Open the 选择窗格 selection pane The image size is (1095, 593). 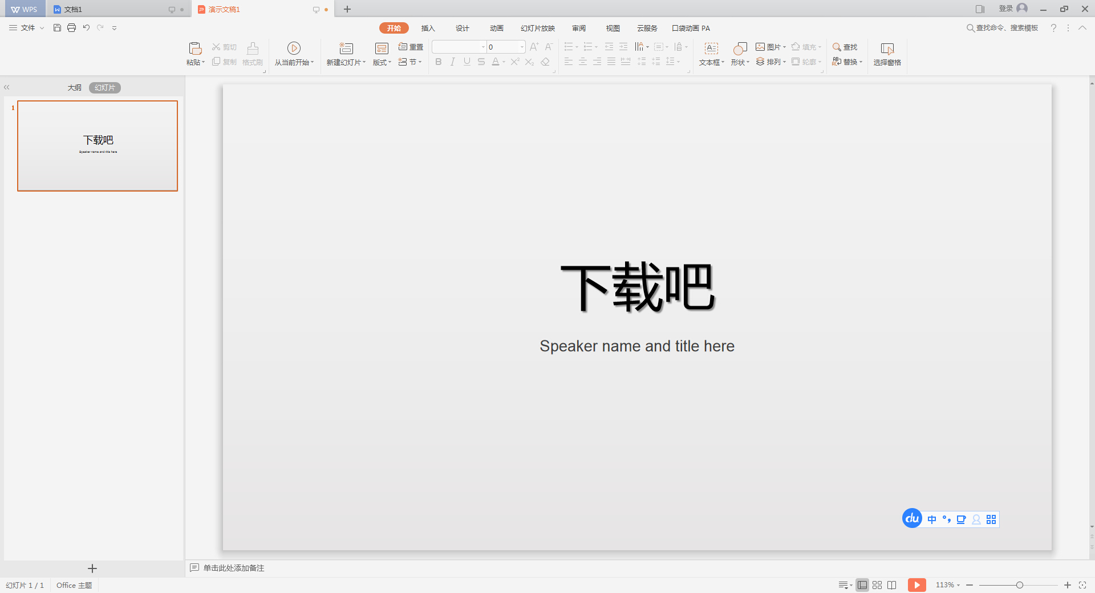[x=887, y=54]
